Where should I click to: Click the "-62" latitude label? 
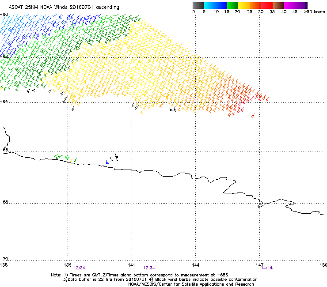click(4, 57)
